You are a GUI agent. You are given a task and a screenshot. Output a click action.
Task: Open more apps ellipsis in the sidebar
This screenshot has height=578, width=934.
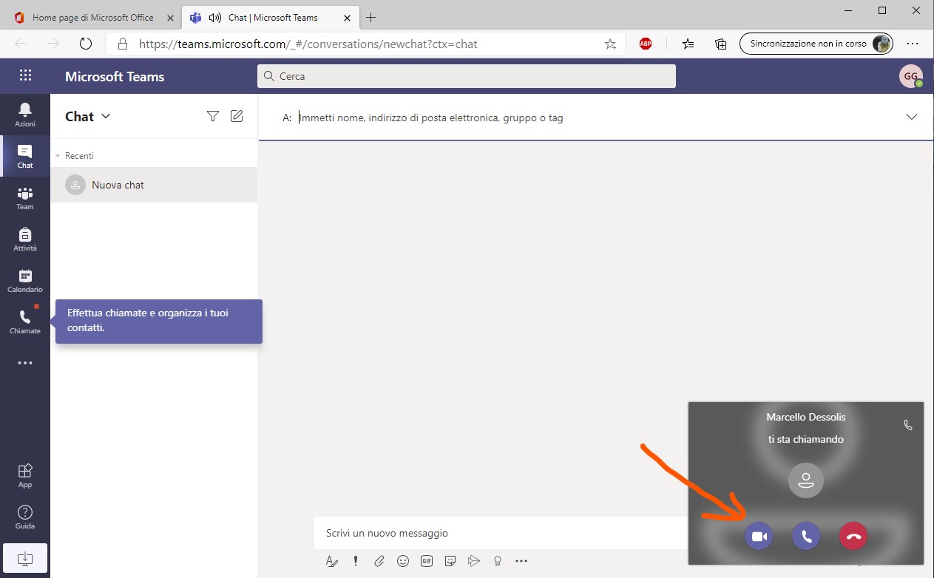point(25,363)
